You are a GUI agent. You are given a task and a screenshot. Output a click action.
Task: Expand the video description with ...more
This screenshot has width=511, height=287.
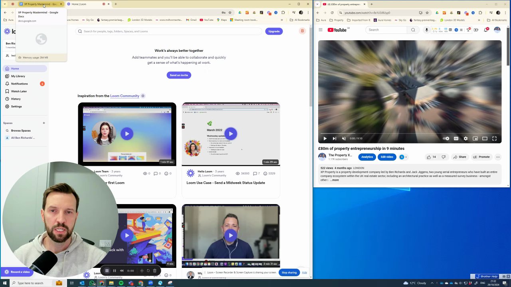point(334,180)
